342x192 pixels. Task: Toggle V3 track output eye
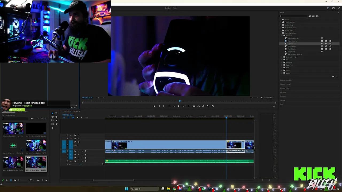pyautogui.click(x=78, y=135)
